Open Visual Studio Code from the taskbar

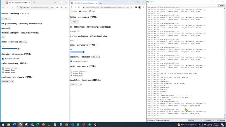[x=72, y=125]
